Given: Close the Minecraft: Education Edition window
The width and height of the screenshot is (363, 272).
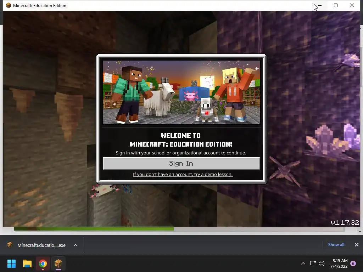Looking at the screenshot, I should point(352,5).
